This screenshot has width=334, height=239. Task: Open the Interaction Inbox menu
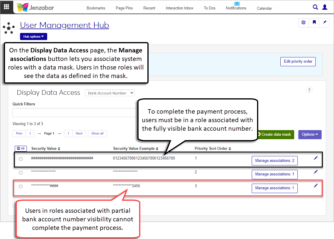pos(179,8)
